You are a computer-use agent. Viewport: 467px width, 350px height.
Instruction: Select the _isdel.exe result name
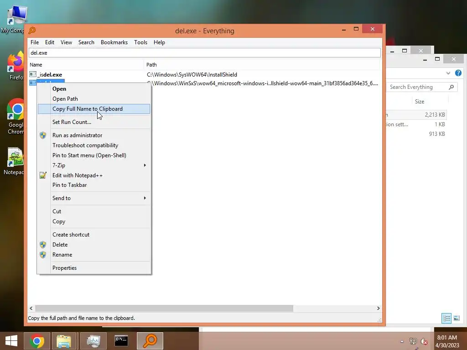click(x=50, y=74)
